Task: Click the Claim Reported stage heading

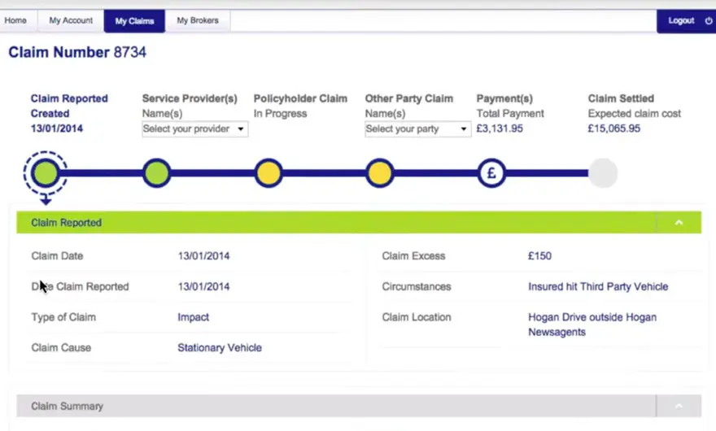Action: point(69,98)
